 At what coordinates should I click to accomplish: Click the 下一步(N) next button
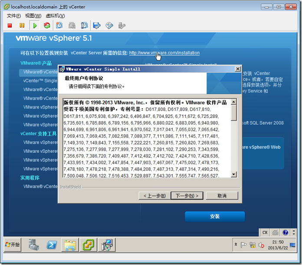(x=187, y=196)
